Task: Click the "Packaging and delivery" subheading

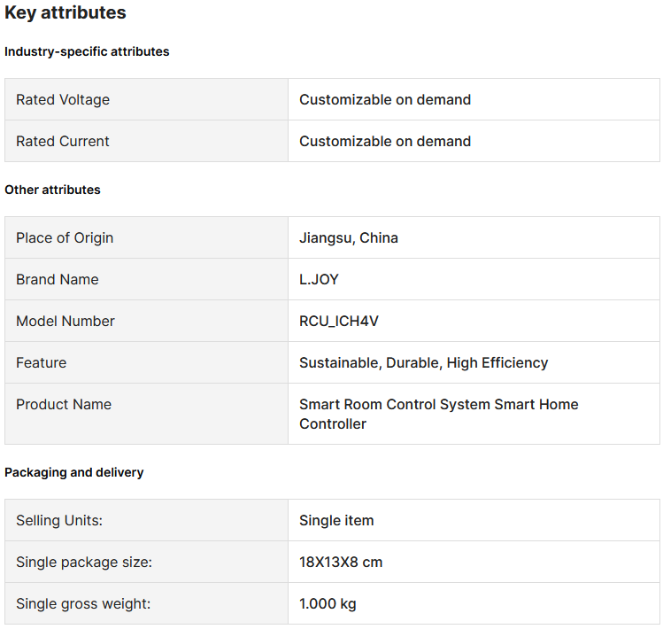Action: [74, 472]
